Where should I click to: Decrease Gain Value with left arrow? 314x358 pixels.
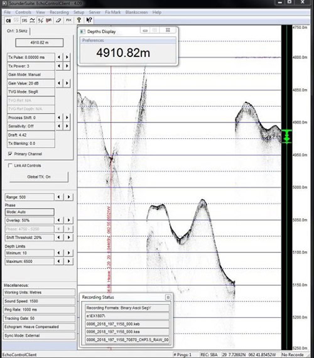coord(59,83)
